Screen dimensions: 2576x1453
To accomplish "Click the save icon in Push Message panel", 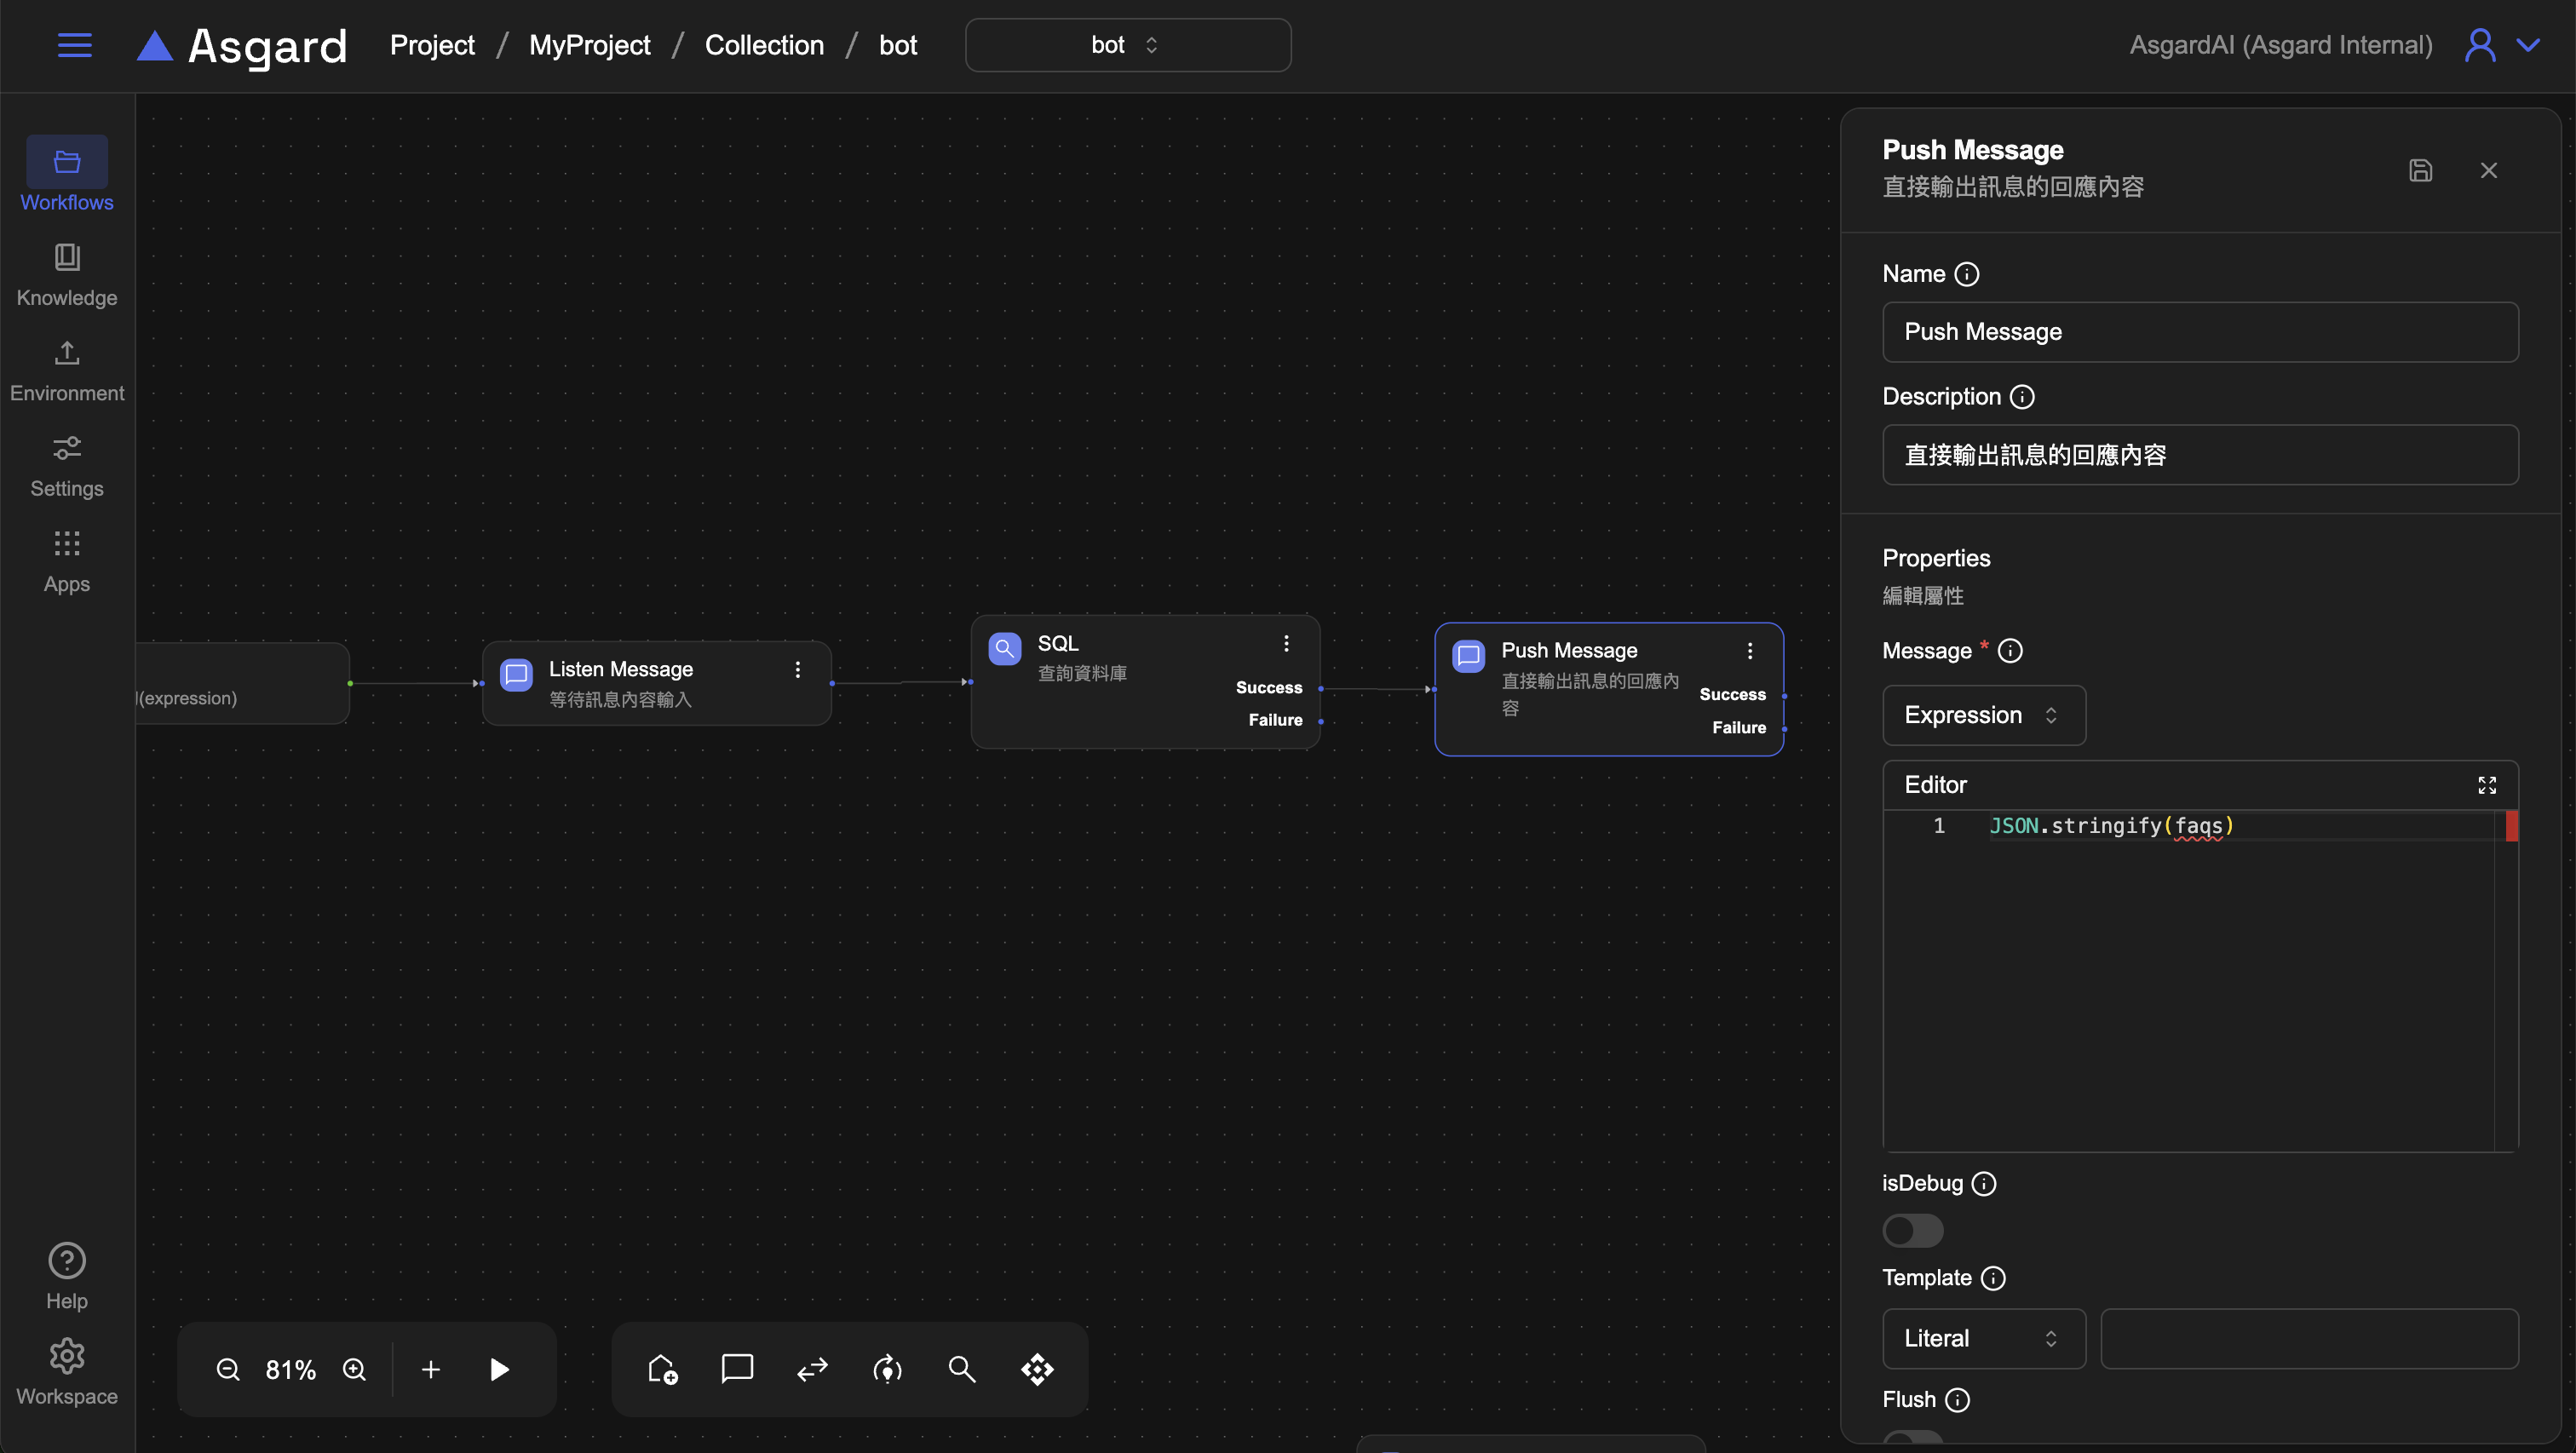I will pos(2420,170).
